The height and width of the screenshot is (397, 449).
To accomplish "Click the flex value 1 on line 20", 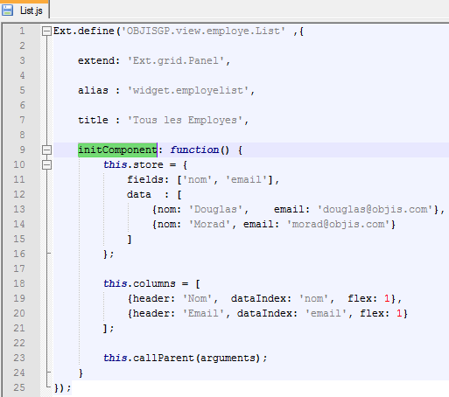I will (399, 313).
